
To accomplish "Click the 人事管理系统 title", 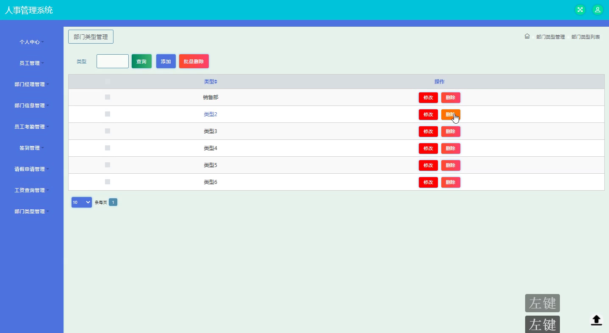I will (29, 10).
